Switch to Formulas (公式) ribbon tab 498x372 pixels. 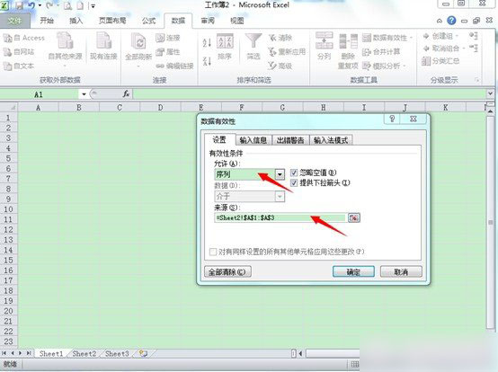click(148, 21)
